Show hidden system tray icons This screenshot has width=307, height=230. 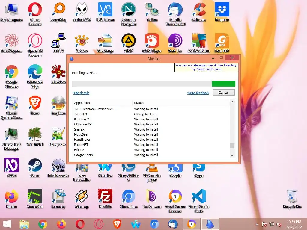[x=257, y=224]
